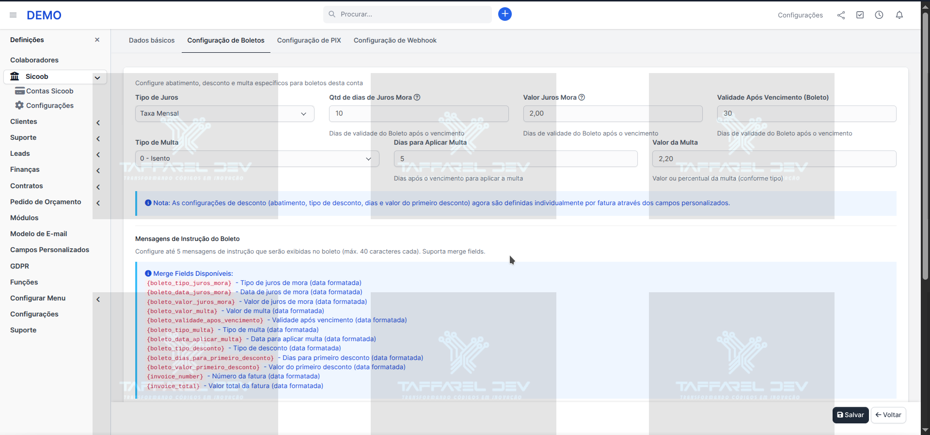Focus the Procurar search field
Viewport: 930px width, 435px height.
(x=408, y=14)
